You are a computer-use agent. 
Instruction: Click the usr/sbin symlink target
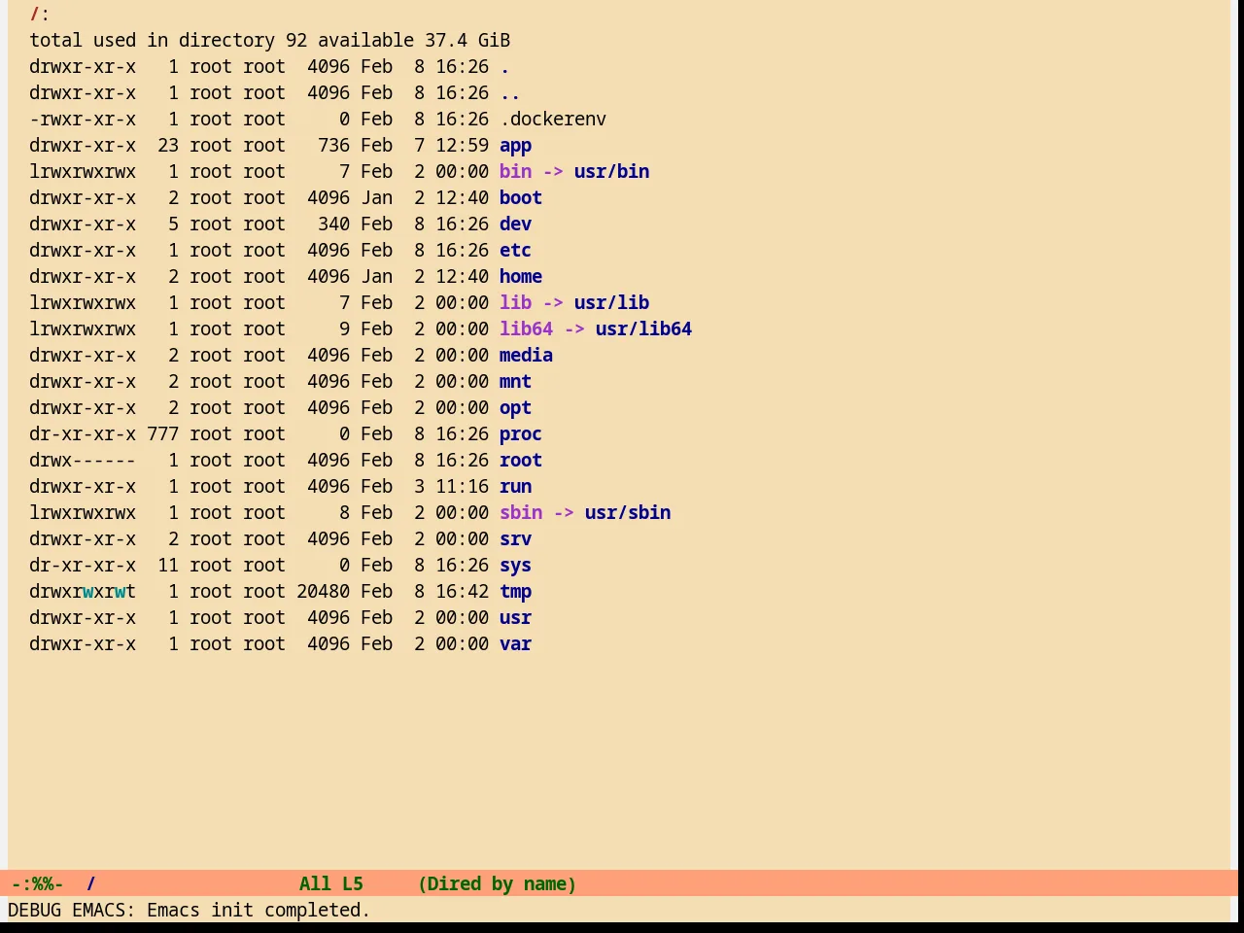[x=628, y=513]
